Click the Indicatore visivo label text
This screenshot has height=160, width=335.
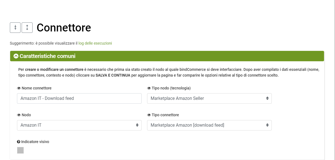[35, 142]
